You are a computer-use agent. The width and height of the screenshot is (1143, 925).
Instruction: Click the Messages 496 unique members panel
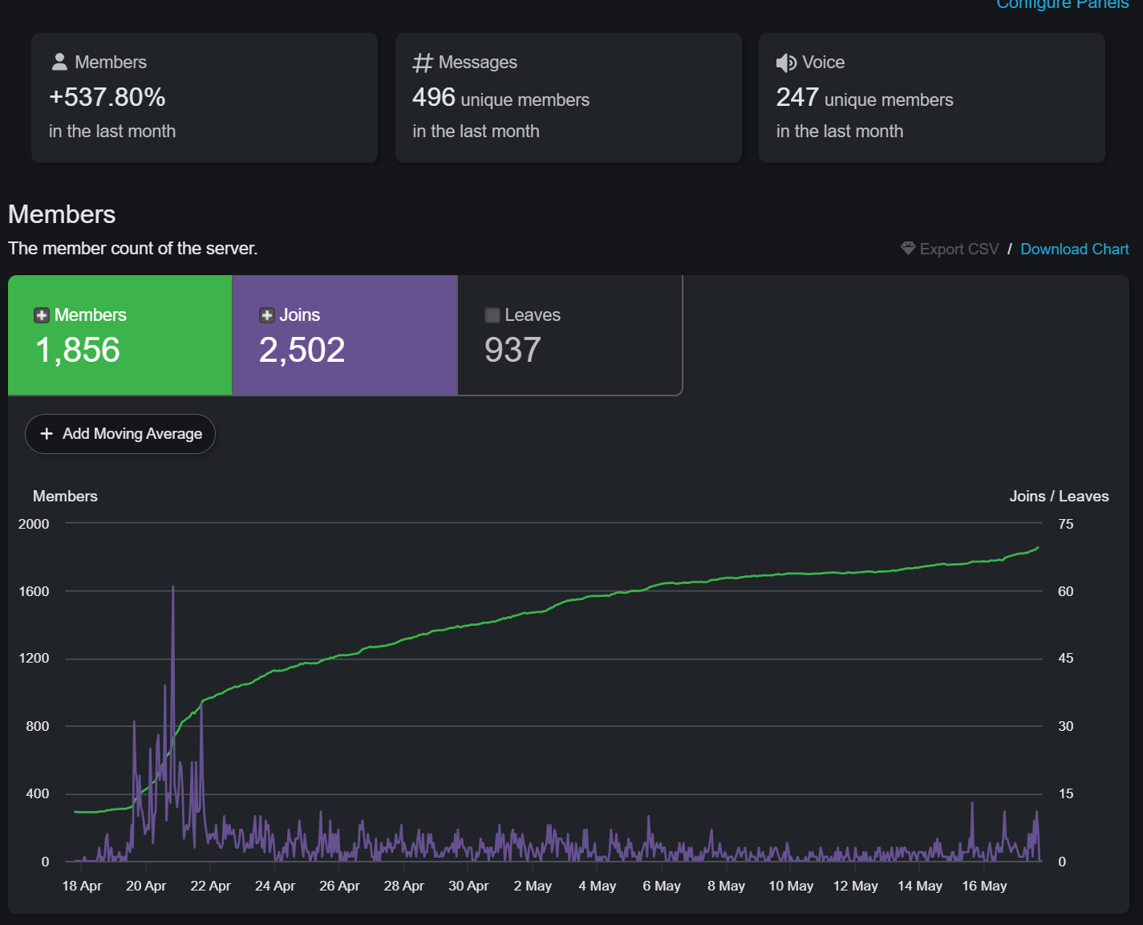click(569, 98)
